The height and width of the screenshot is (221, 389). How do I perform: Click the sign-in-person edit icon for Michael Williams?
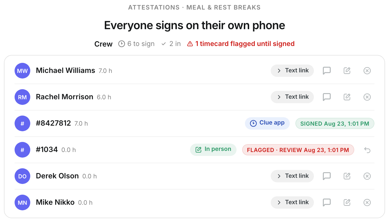point(347,71)
